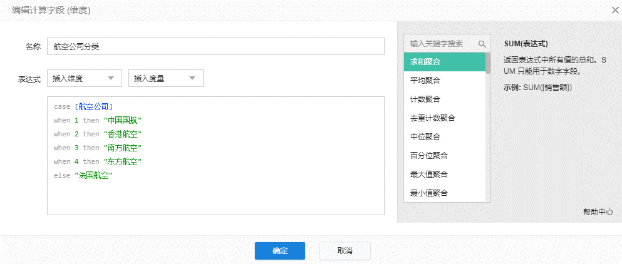Click the 确定 confirm button
622x264 pixels.
click(x=279, y=251)
